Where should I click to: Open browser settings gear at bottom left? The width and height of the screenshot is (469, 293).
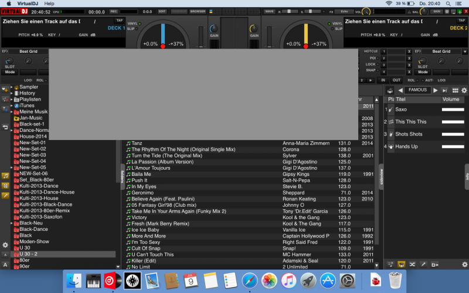(5, 245)
